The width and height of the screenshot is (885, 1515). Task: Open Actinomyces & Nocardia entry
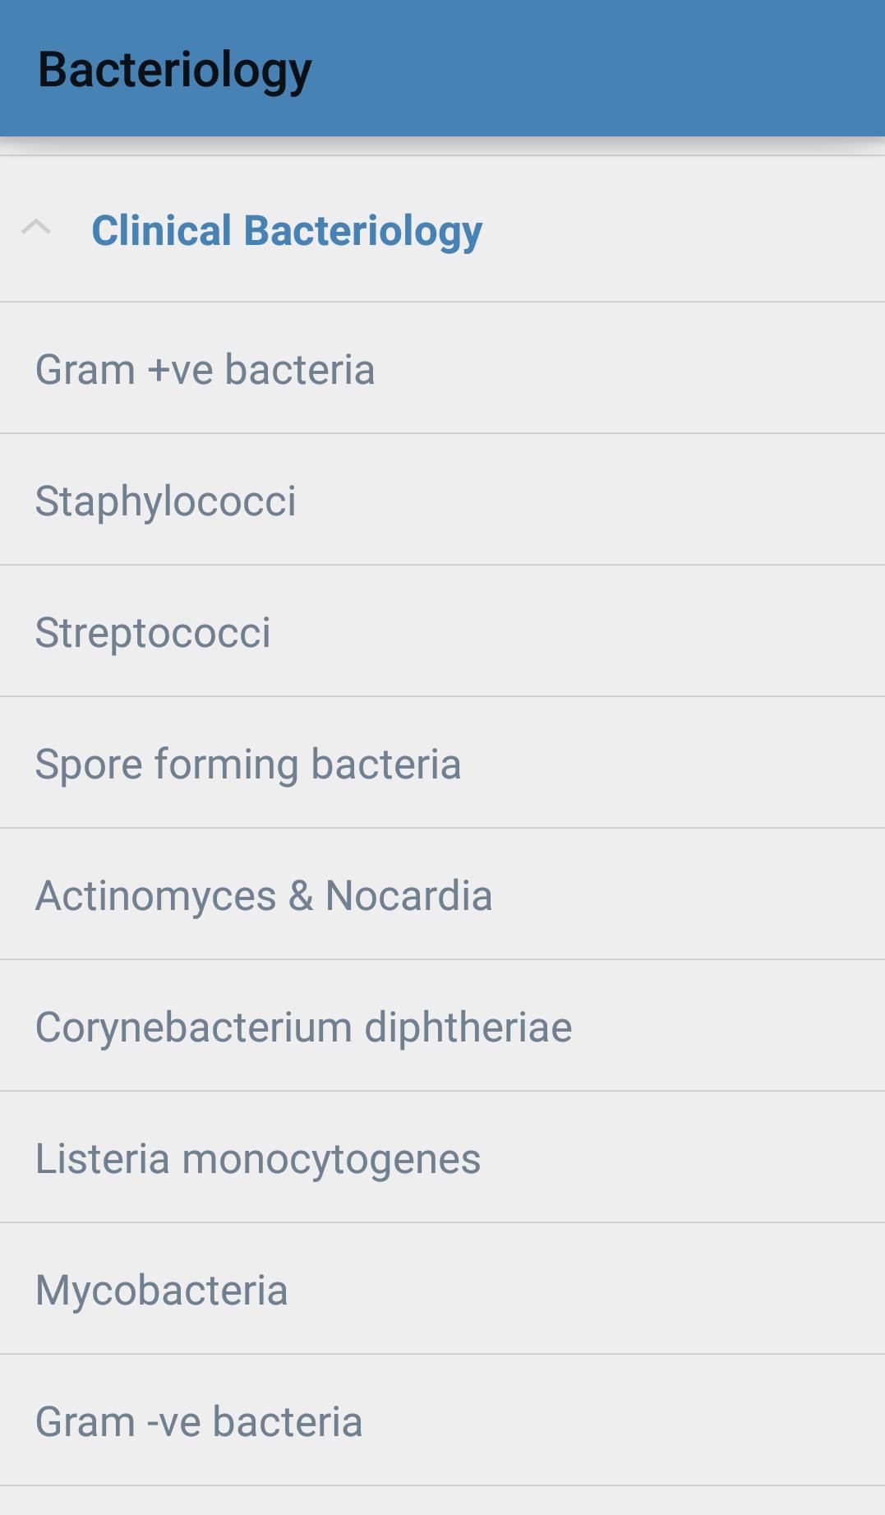[264, 895]
